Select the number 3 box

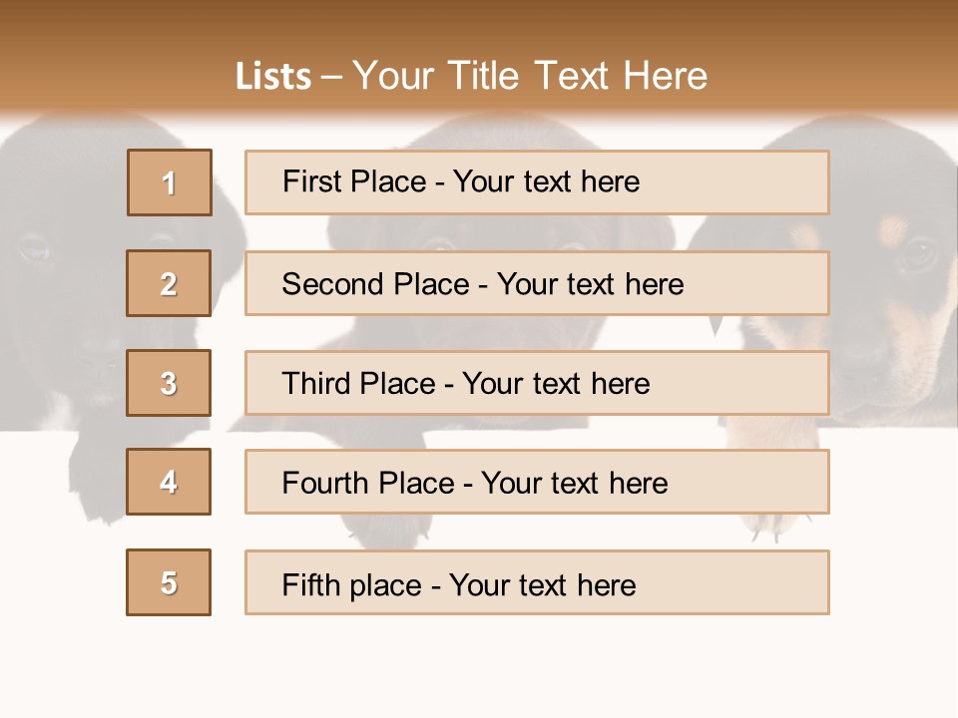[x=169, y=383]
